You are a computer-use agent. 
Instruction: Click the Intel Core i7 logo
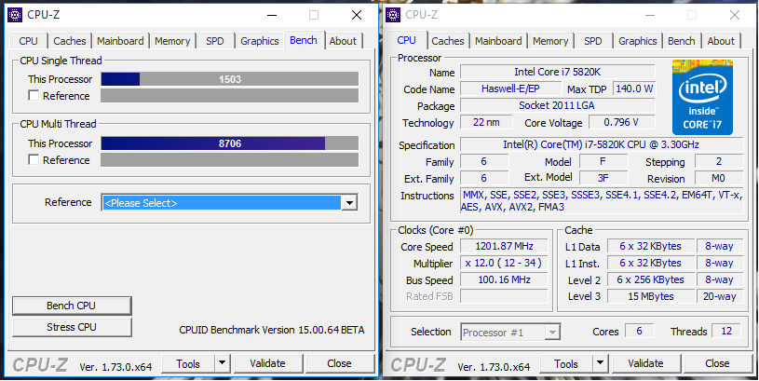(702, 97)
